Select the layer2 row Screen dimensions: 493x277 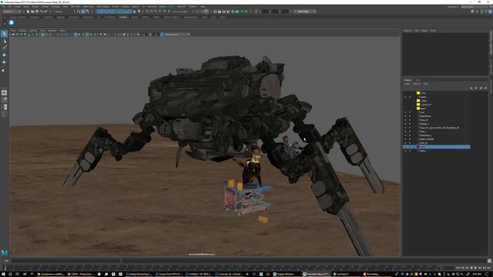coord(437,97)
